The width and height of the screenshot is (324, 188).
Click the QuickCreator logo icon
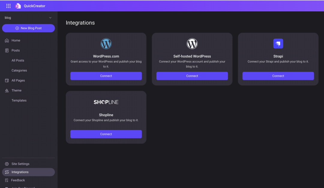[18, 6]
